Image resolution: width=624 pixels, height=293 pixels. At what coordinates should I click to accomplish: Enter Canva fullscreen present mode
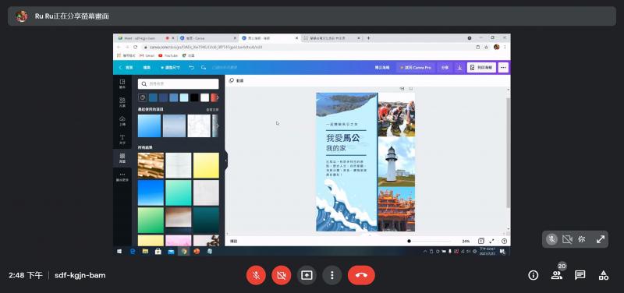[492, 241]
